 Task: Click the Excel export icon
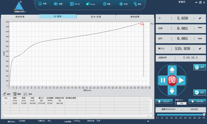88,4
